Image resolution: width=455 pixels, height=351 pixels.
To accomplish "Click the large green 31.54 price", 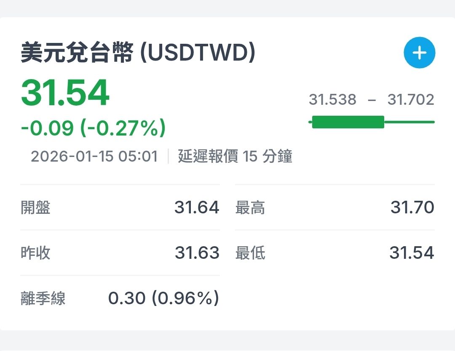I will pyautogui.click(x=65, y=93).
